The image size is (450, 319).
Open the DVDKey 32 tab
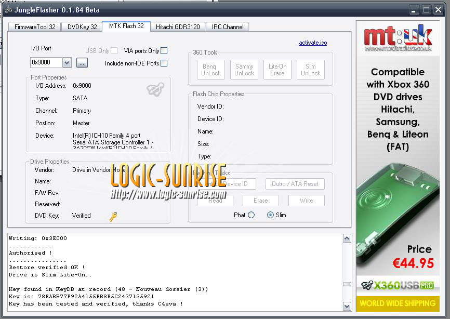pyautogui.click(x=82, y=27)
